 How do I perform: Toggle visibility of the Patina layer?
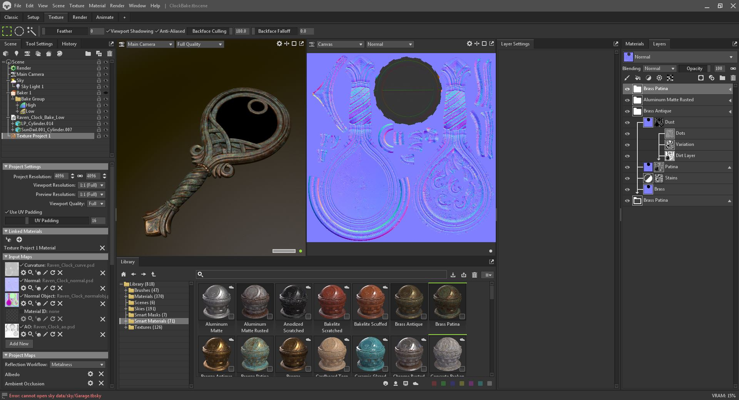[x=627, y=167]
